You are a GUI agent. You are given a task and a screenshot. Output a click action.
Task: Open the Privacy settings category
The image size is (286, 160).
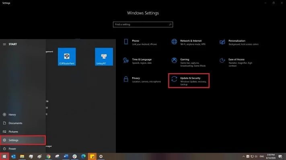pyautogui.click(x=141, y=80)
